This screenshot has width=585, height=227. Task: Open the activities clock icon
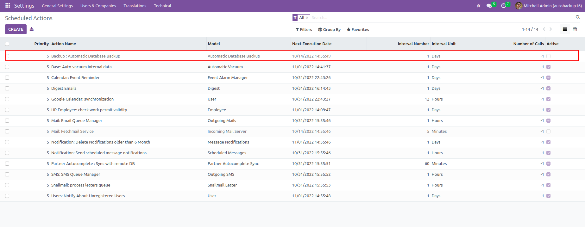point(503,6)
